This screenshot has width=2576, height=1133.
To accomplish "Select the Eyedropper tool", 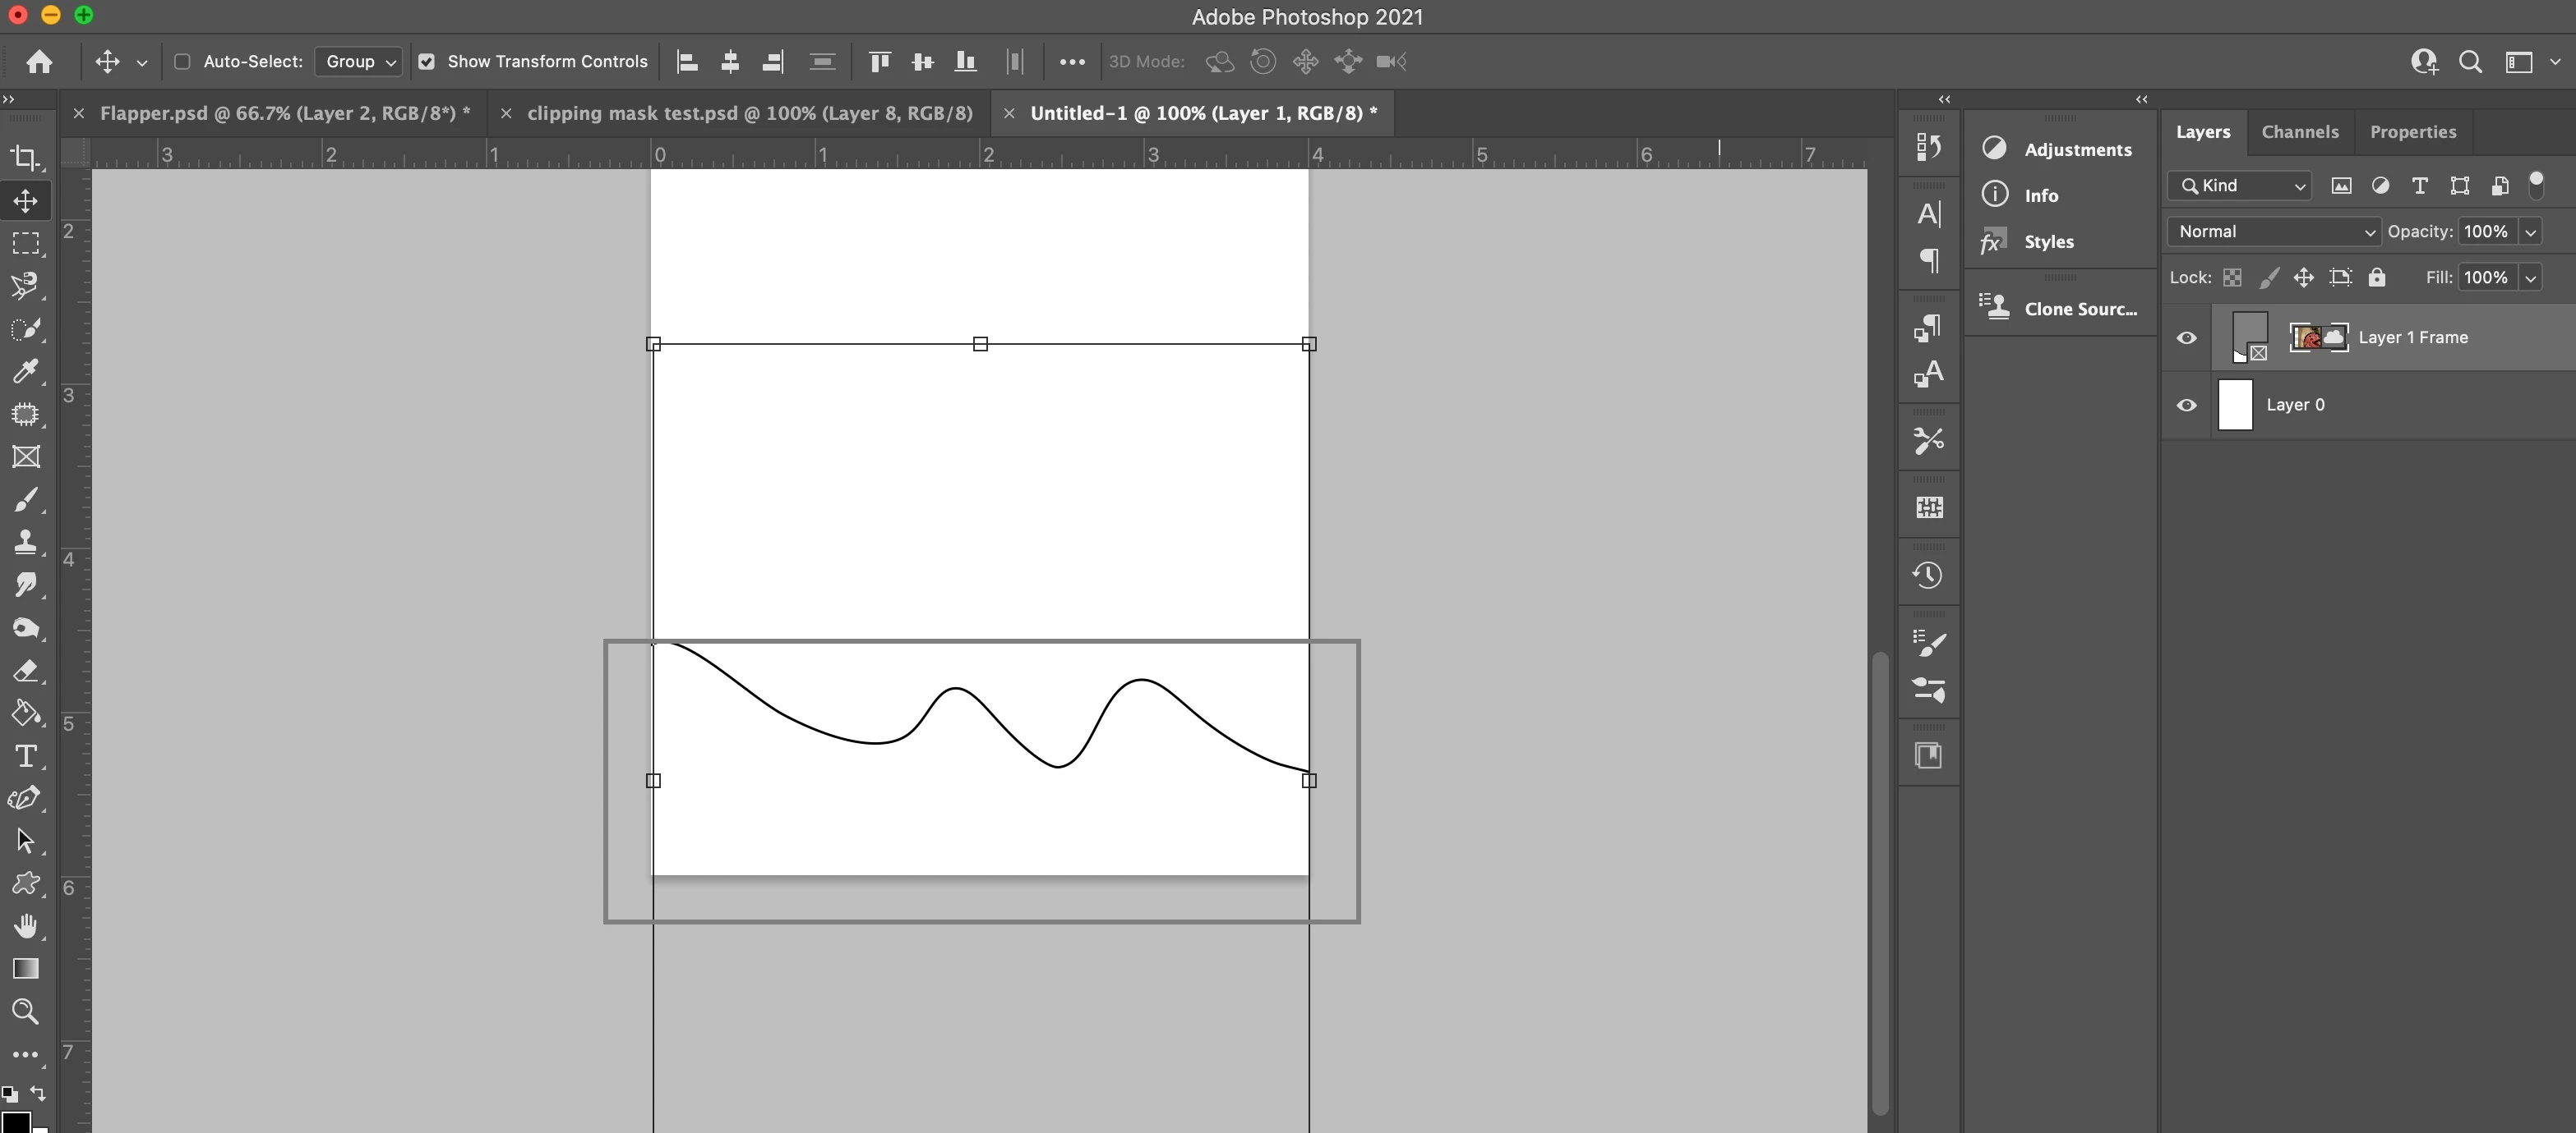I will point(25,372).
